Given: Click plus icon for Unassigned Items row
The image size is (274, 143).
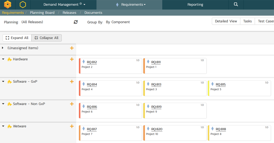Looking at the screenshot, I should pyautogui.click(x=72, y=48).
